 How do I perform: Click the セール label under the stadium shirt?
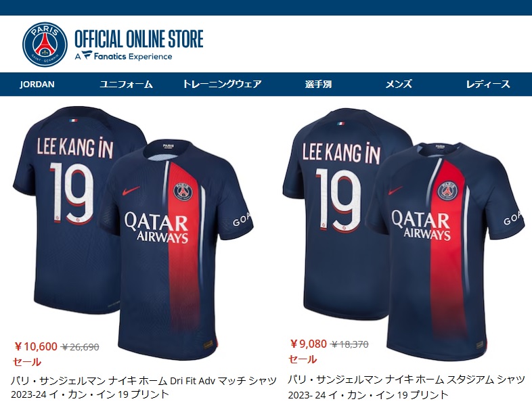pos(303,359)
